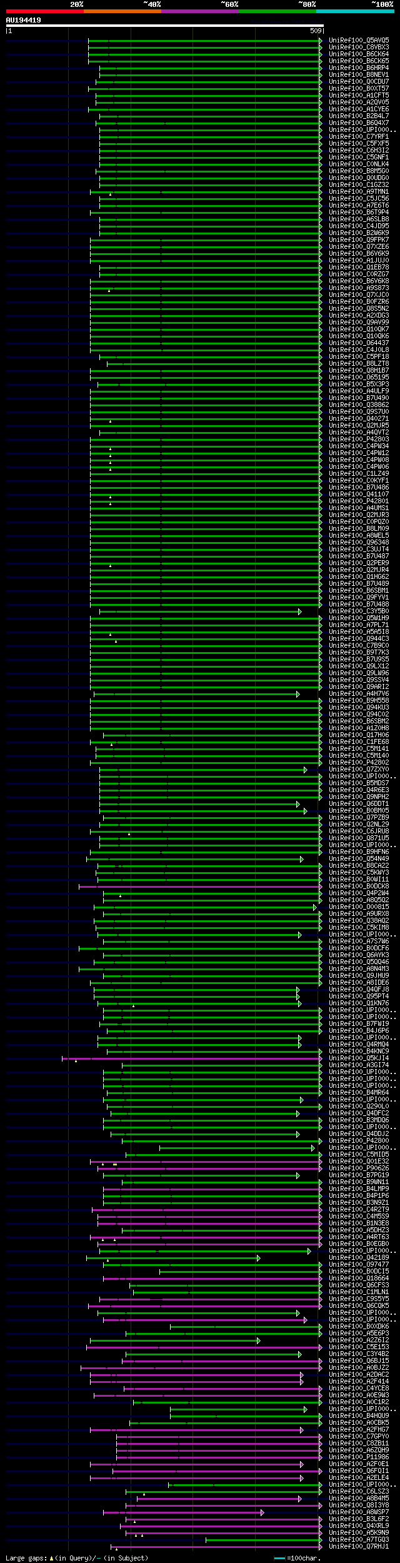
Task: Select the UniRef100_C0RZG7 entry
Action: [x=359, y=274]
